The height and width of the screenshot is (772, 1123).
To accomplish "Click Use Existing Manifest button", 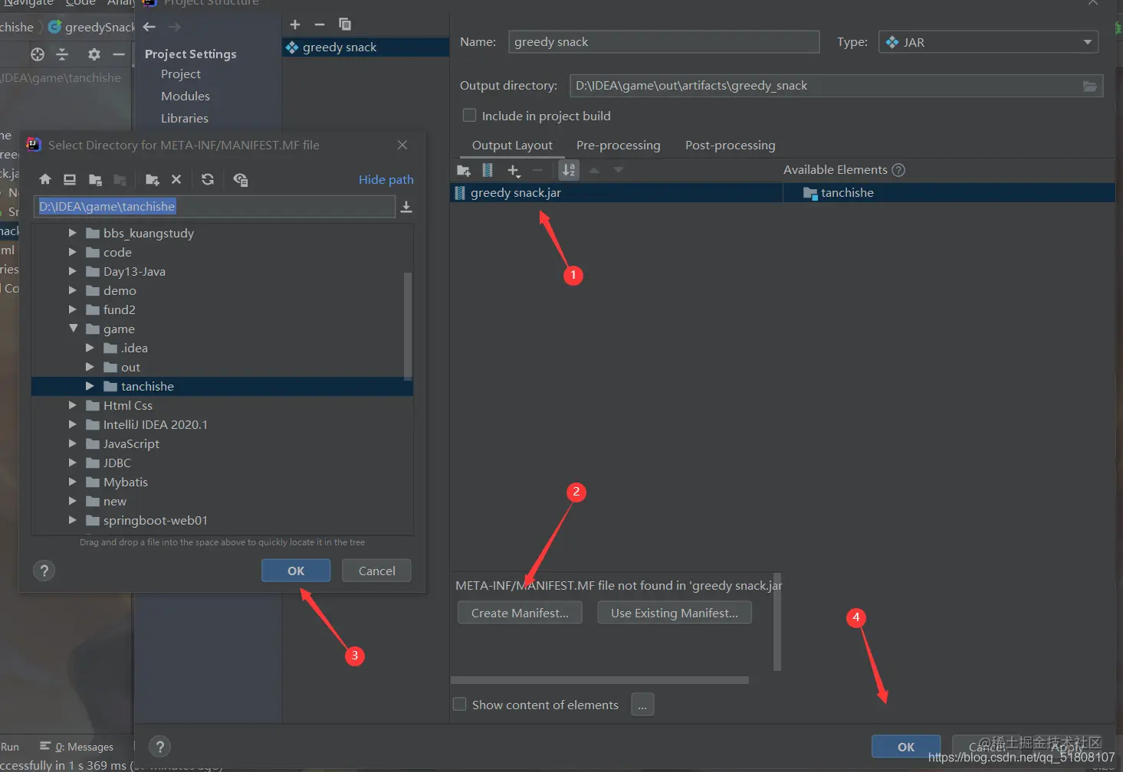I will [674, 613].
